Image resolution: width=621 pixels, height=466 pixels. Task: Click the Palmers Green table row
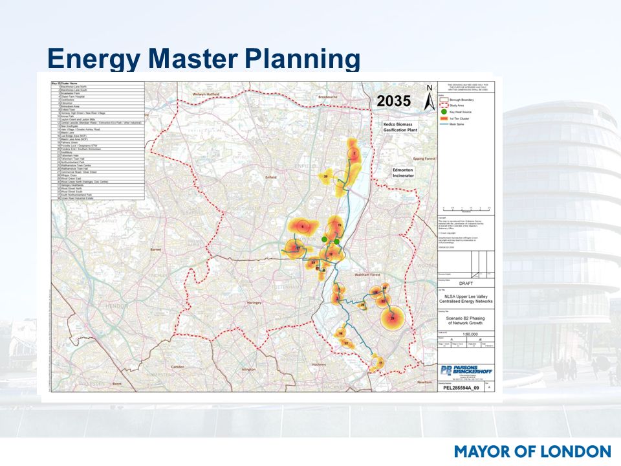[98, 142]
